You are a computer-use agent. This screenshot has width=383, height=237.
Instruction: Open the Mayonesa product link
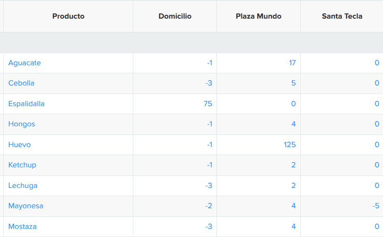tap(26, 206)
